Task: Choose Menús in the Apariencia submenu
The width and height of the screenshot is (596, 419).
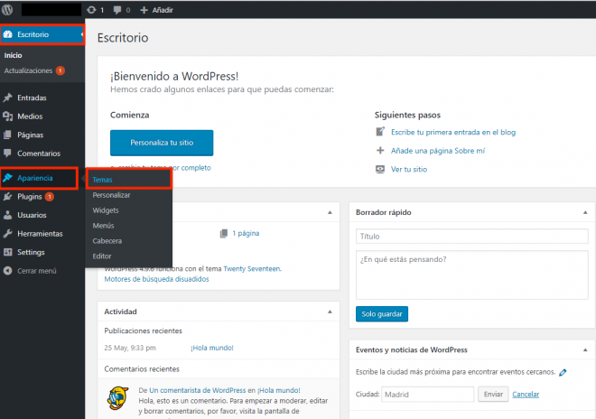Action: pos(103,226)
